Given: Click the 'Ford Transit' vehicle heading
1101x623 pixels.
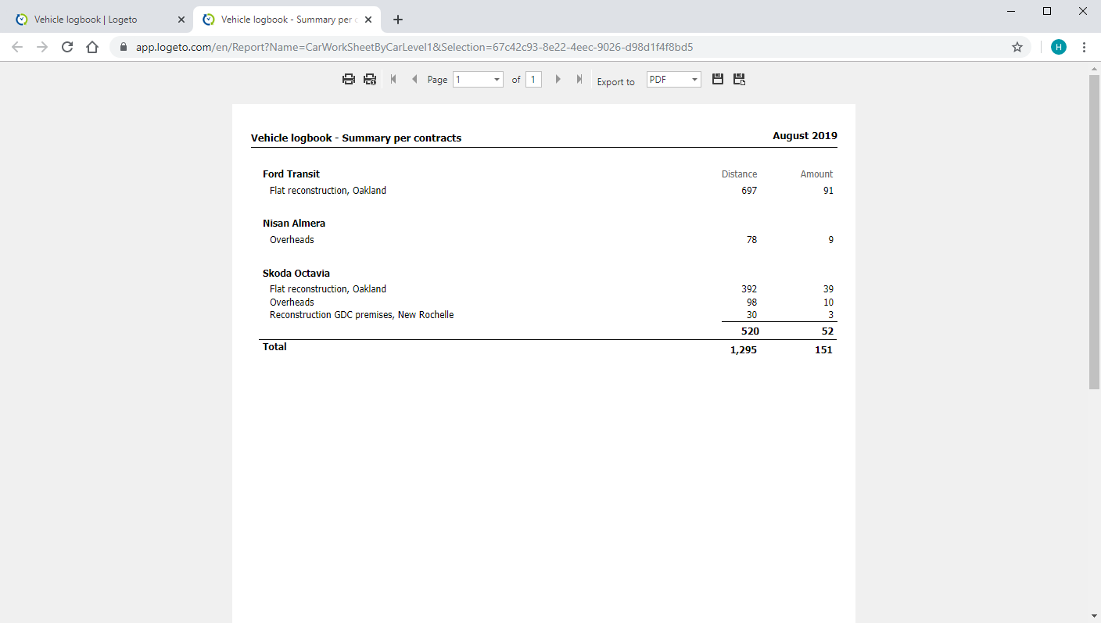Looking at the screenshot, I should coord(291,174).
